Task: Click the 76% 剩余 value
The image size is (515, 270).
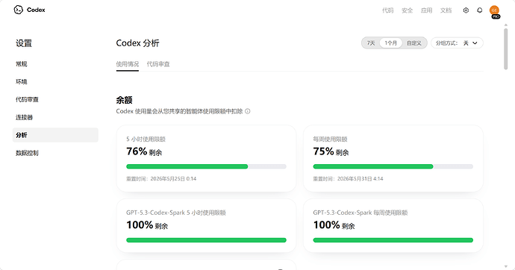Action: [144, 151]
